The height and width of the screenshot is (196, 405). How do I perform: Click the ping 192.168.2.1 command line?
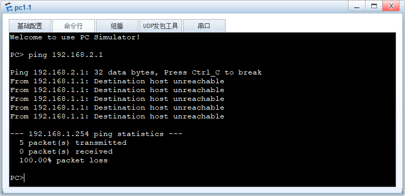[x=57, y=55]
